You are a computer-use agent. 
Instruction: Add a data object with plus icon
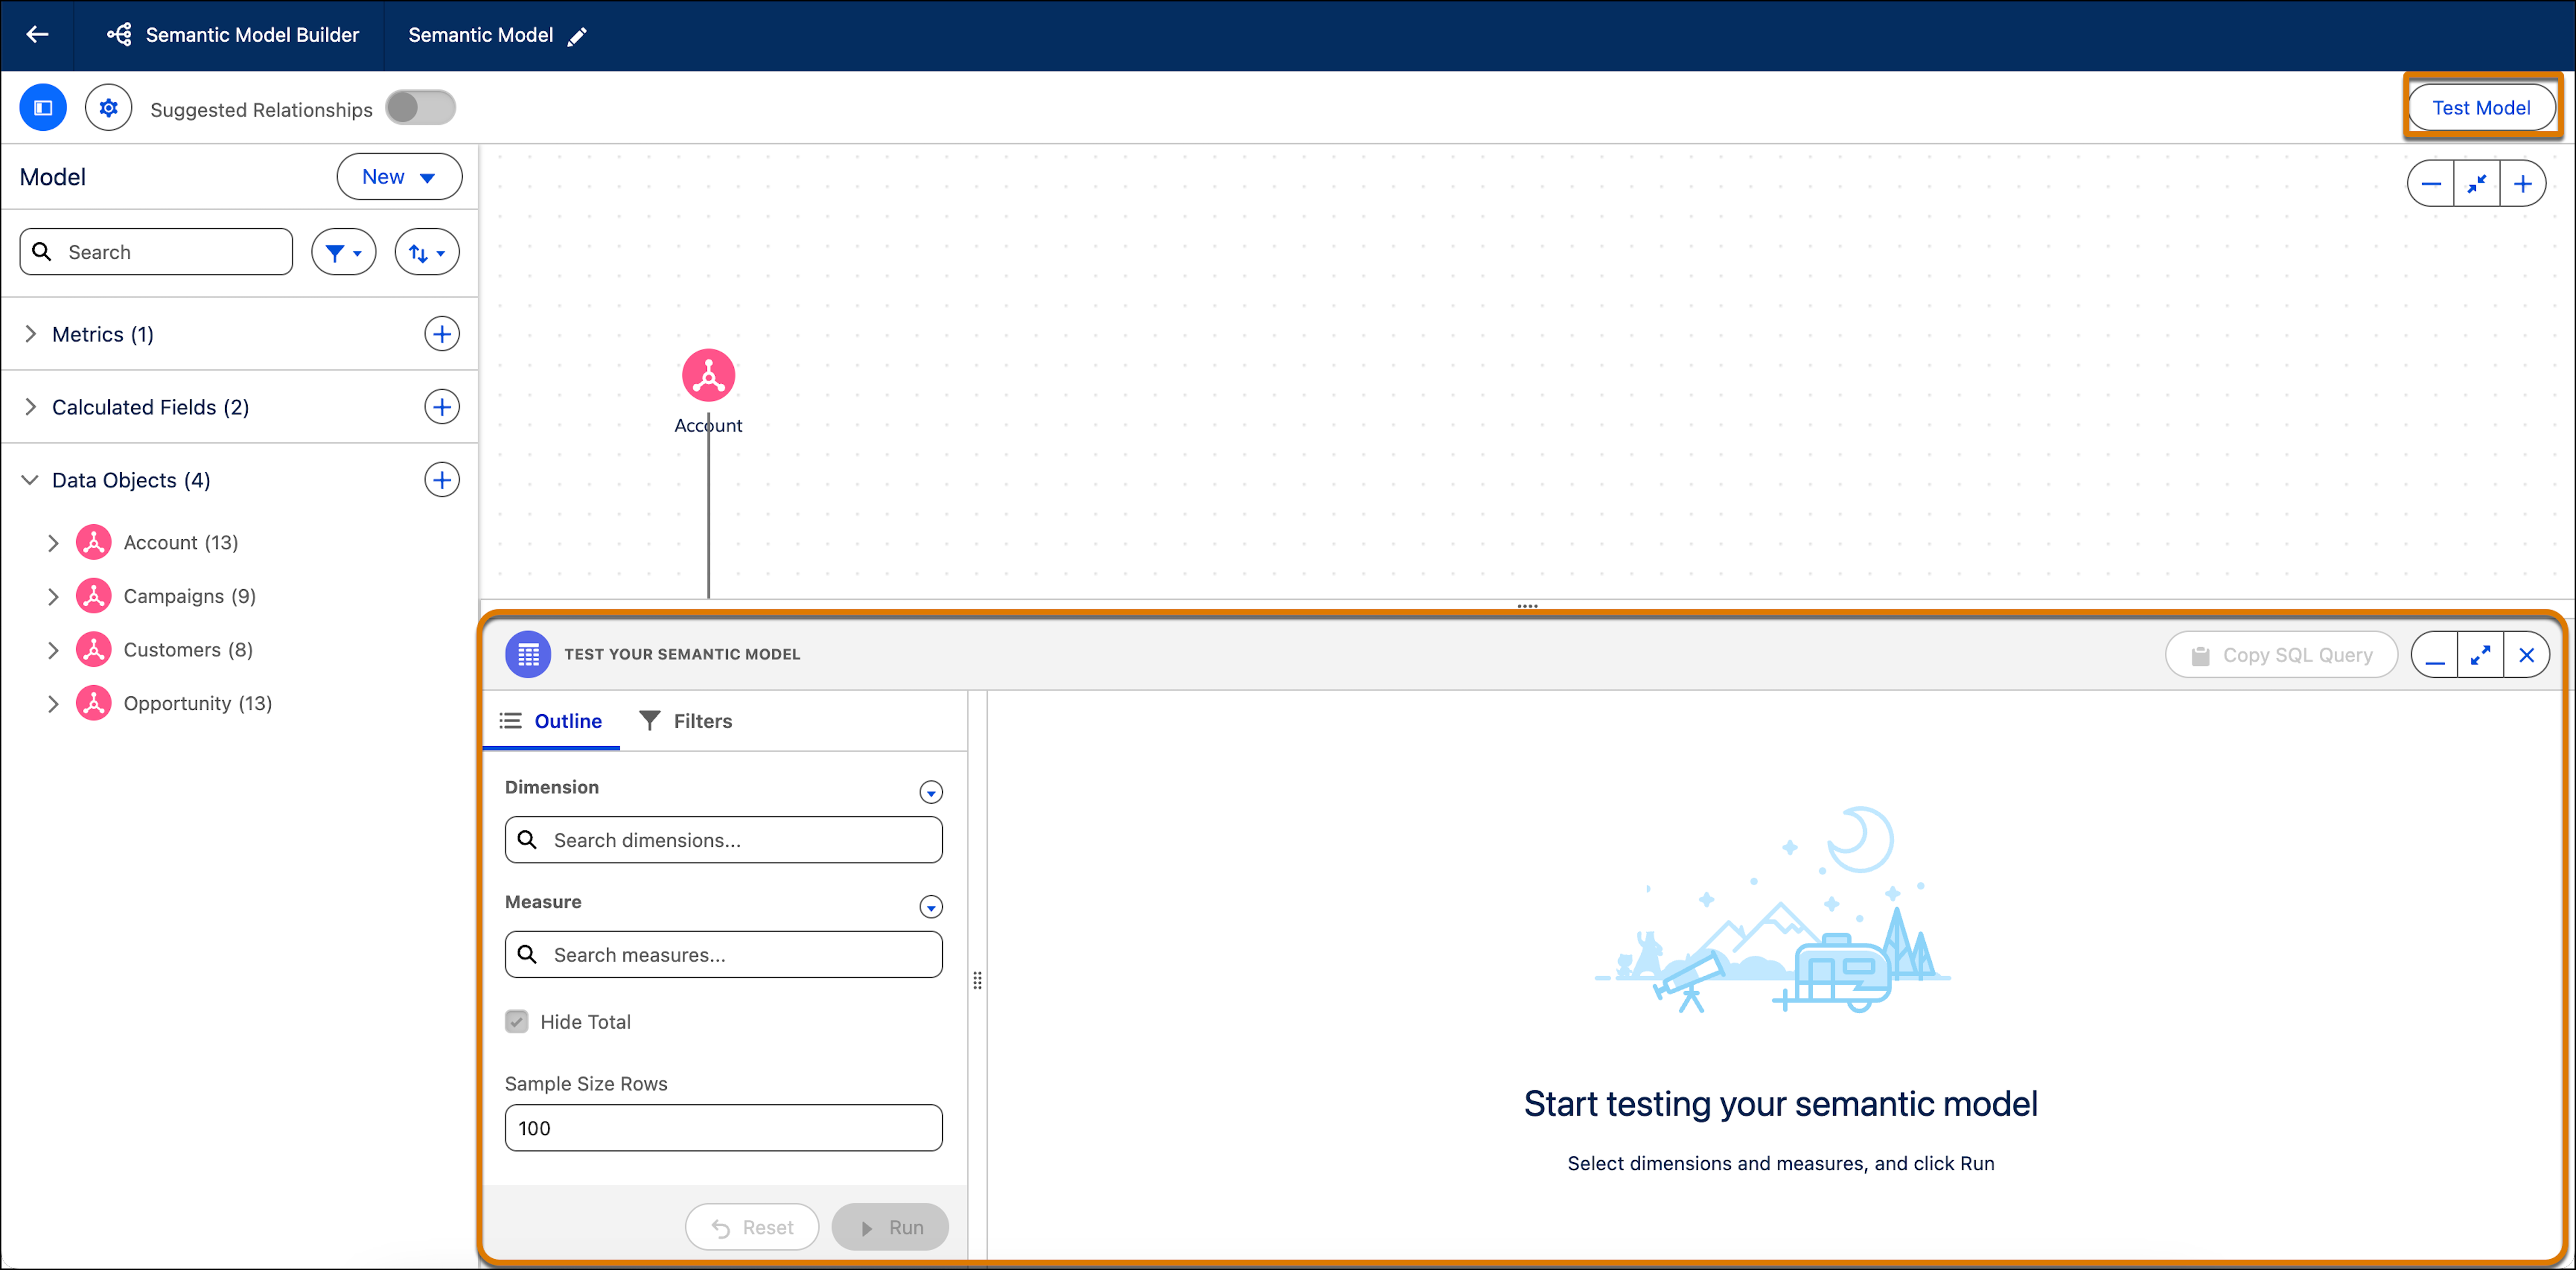[x=442, y=480]
